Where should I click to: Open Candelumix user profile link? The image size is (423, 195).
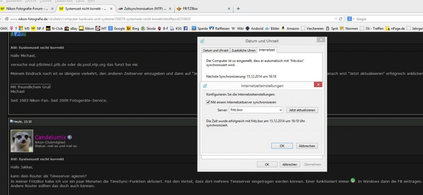pyautogui.click(x=50, y=138)
